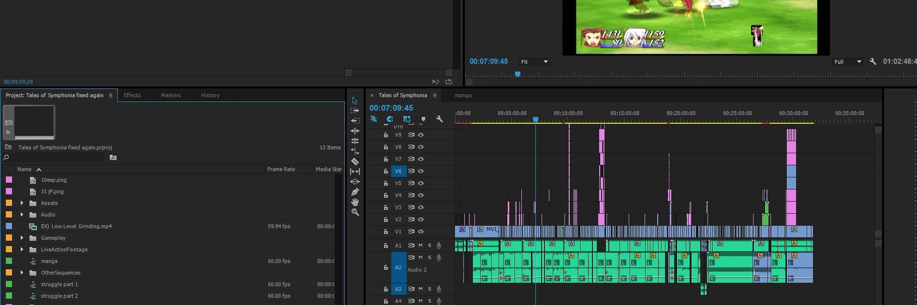Toggle lock on track A3
The width and height of the screenshot is (917, 305).
point(385,289)
